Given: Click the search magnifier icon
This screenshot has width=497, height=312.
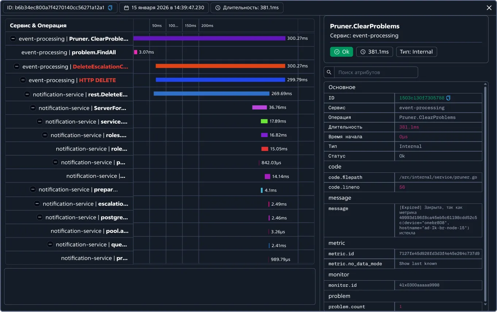Looking at the screenshot, I should pyautogui.click(x=329, y=72).
